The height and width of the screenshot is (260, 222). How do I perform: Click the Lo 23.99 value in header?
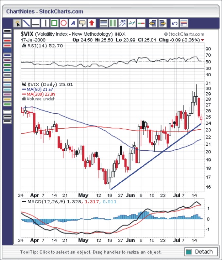point(125,40)
